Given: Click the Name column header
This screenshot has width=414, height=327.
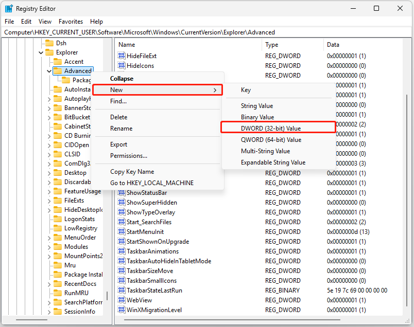Looking at the screenshot, I should (x=188, y=45).
